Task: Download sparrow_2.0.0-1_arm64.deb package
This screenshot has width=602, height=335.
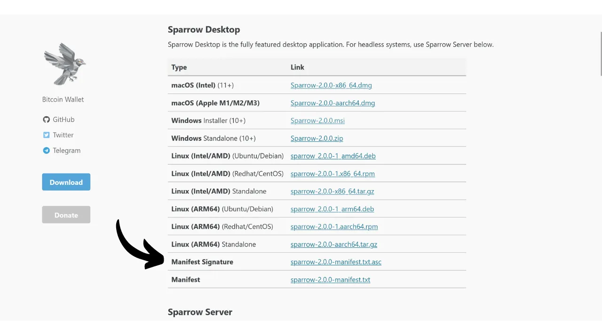Action: pos(332,209)
